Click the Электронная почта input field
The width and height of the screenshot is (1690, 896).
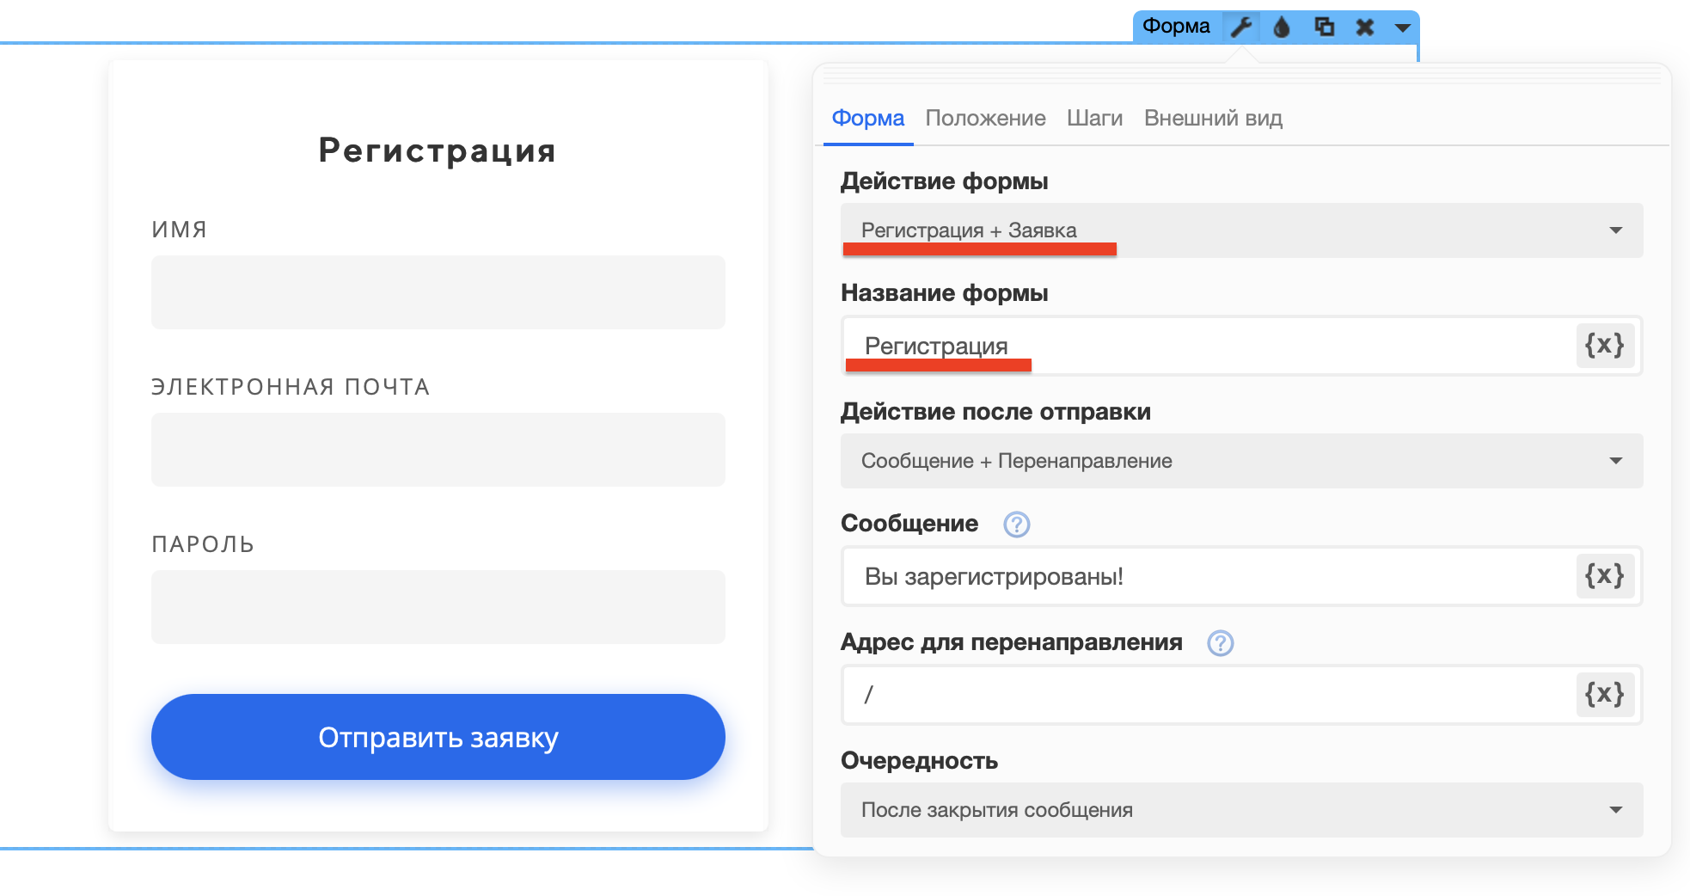point(438,450)
